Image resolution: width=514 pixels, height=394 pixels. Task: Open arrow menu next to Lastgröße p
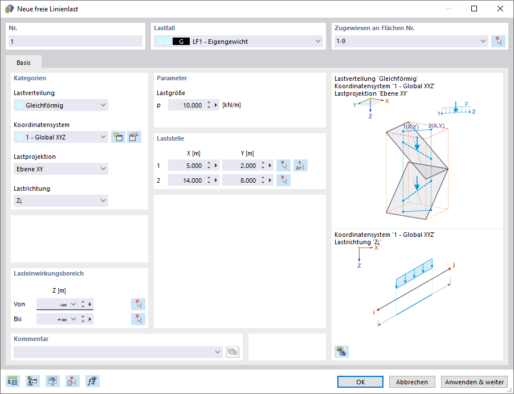point(216,105)
